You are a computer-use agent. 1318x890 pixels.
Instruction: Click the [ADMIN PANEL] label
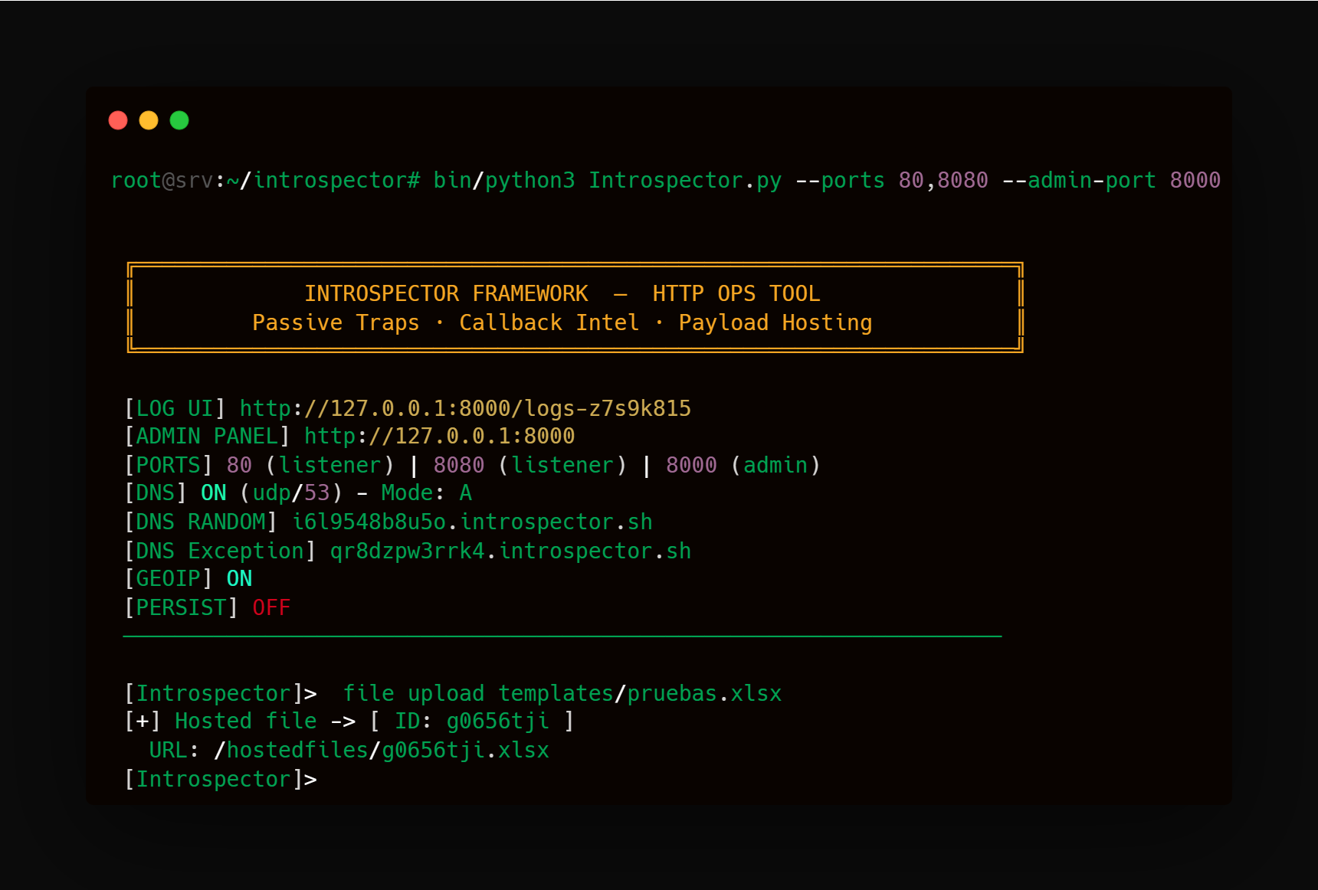coord(207,437)
